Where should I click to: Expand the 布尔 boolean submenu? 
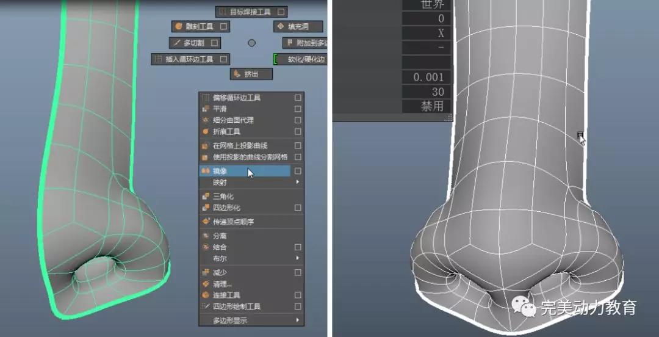point(298,258)
